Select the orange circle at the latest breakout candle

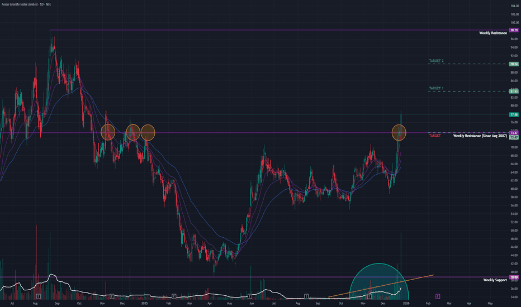click(x=399, y=132)
